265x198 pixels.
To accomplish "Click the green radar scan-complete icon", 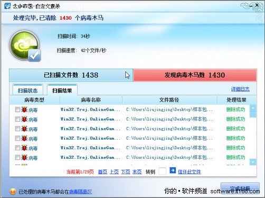I will pos(25,46).
